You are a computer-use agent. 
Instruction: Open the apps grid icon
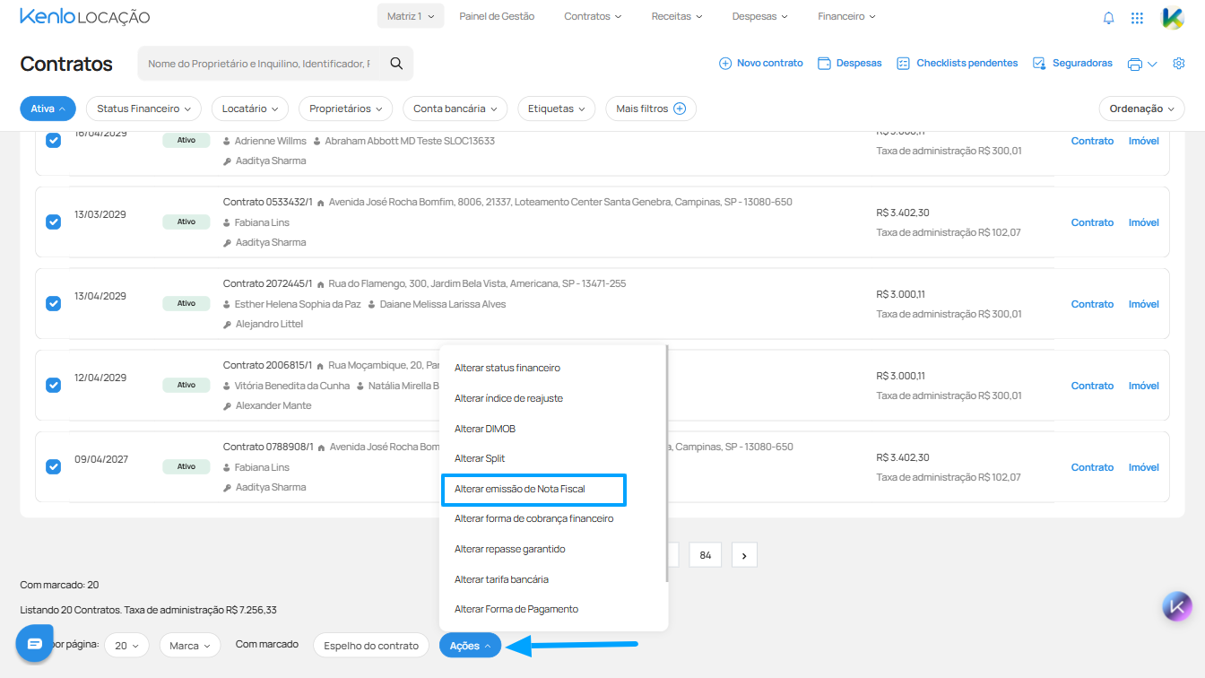point(1137,17)
